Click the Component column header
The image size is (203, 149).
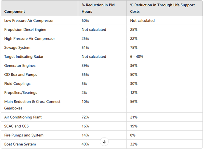(x=15, y=11)
